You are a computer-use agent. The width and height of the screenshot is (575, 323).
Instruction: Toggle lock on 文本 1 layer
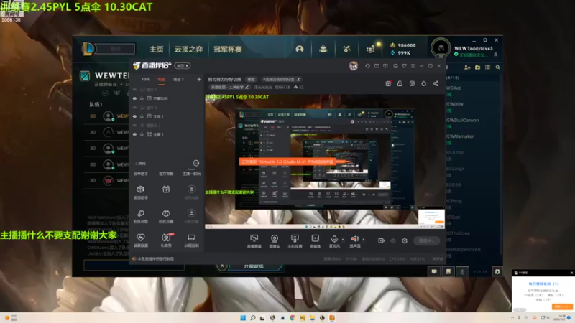[x=142, y=116]
